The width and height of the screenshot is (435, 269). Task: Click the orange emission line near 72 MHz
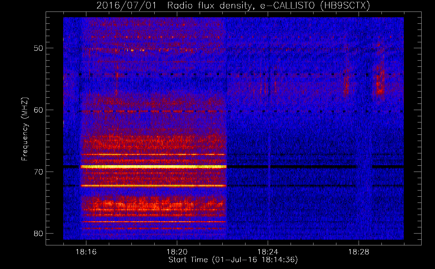pos(154,186)
